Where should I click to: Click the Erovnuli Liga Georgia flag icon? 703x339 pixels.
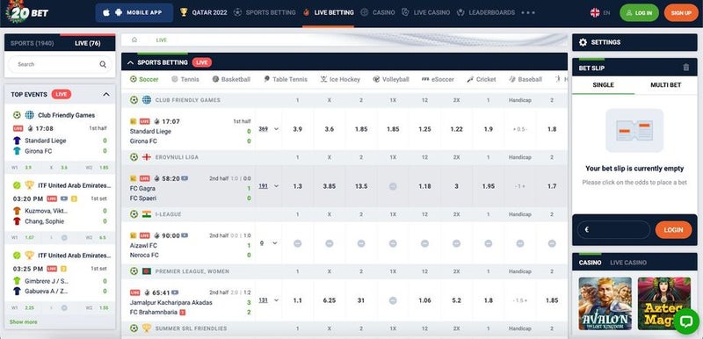[146, 157]
